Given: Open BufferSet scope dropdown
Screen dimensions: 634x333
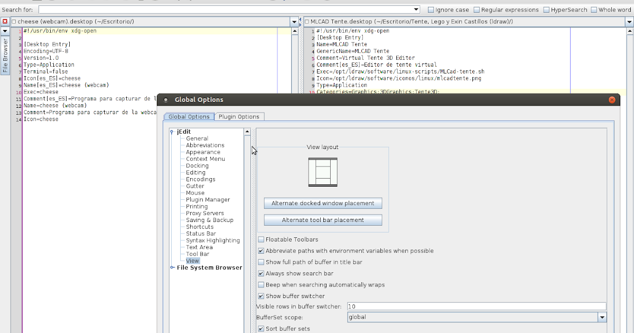Looking at the screenshot, I should click(602, 317).
